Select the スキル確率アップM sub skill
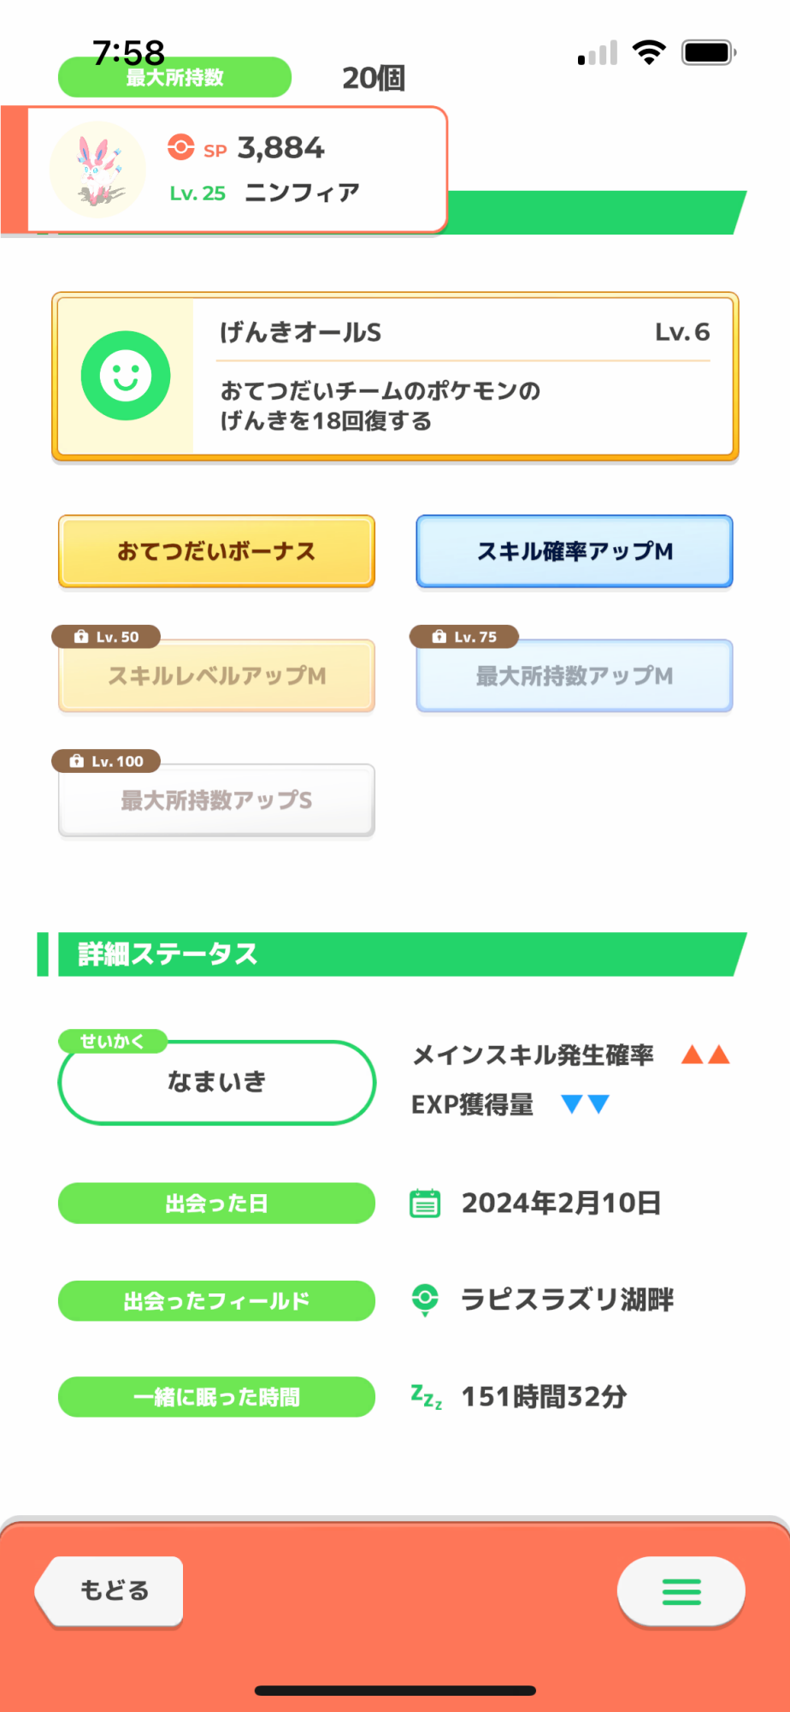Image resolution: width=790 pixels, height=1712 pixels. coord(575,551)
